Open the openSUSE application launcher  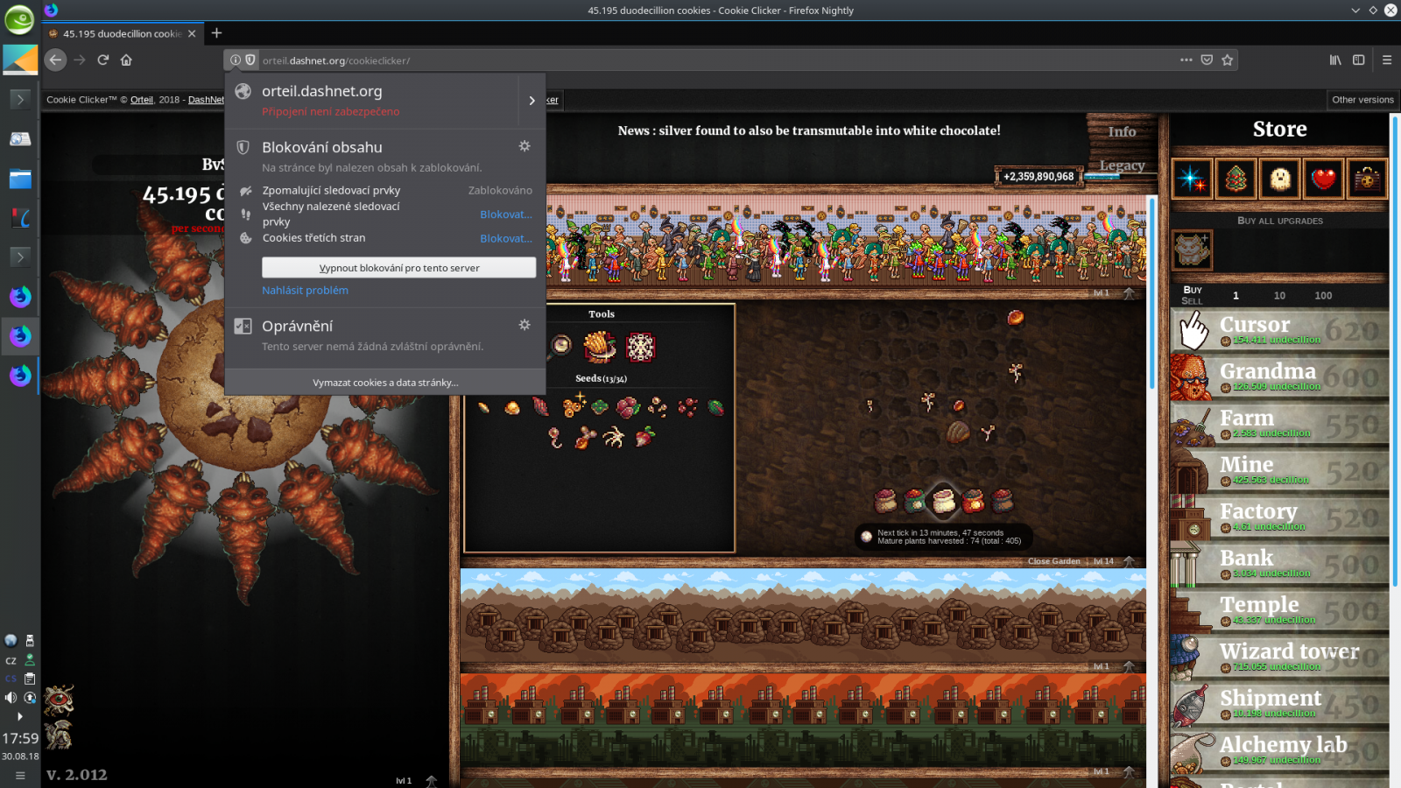19,19
